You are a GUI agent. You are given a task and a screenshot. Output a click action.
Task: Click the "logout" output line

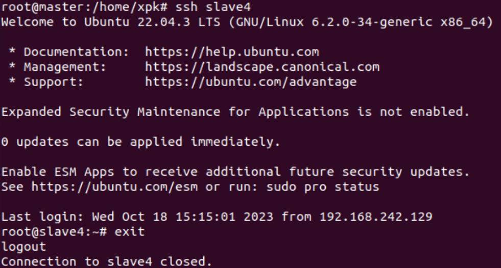click(23, 247)
